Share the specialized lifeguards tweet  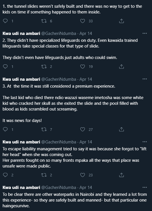[x=121, y=66]
